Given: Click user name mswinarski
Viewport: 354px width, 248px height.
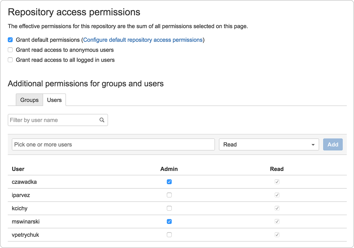Looking at the screenshot, I should click(x=26, y=221).
